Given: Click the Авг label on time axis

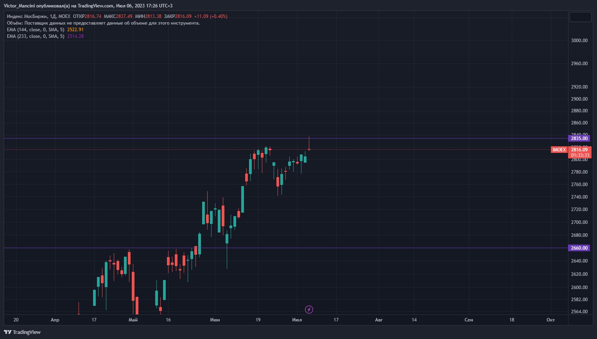Looking at the screenshot, I should [378, 320].
